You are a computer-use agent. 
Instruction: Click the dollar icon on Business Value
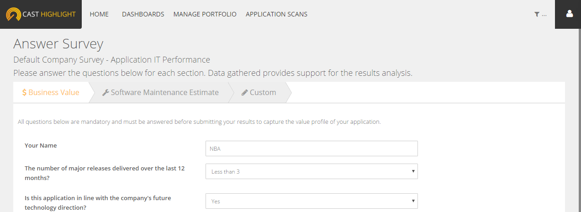[x=24, y=92]
